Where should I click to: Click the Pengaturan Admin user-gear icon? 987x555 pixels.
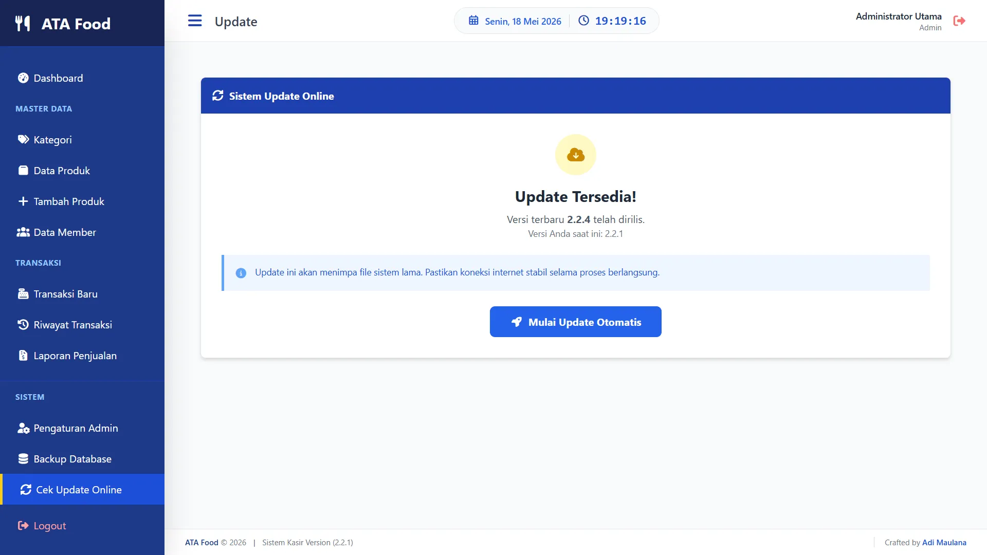[x=23, y=428]
